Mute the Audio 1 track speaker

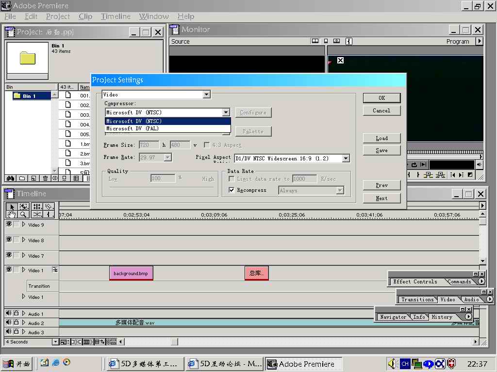tap(9, 313)
